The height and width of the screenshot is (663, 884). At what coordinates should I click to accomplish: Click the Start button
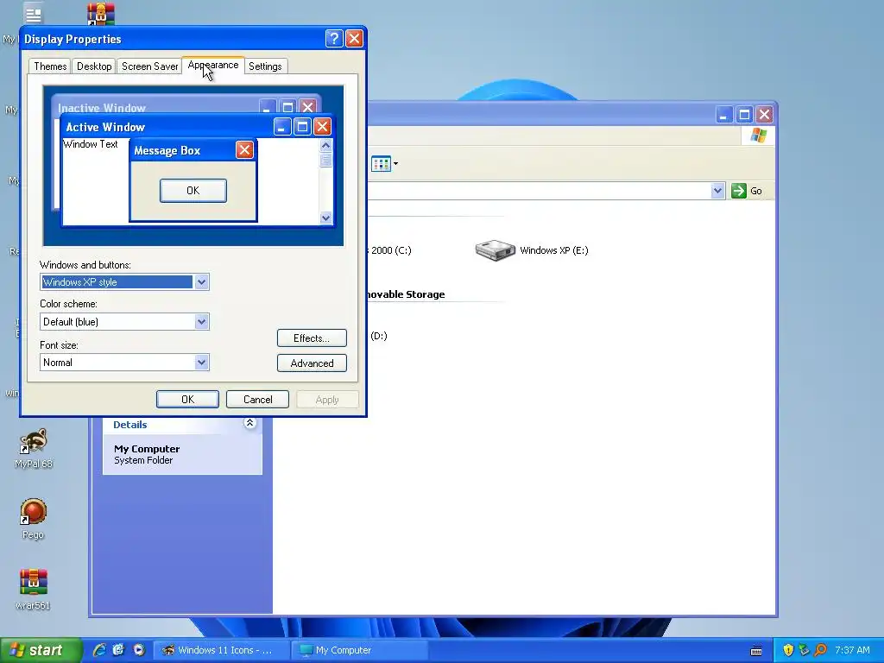coord(41,650)
